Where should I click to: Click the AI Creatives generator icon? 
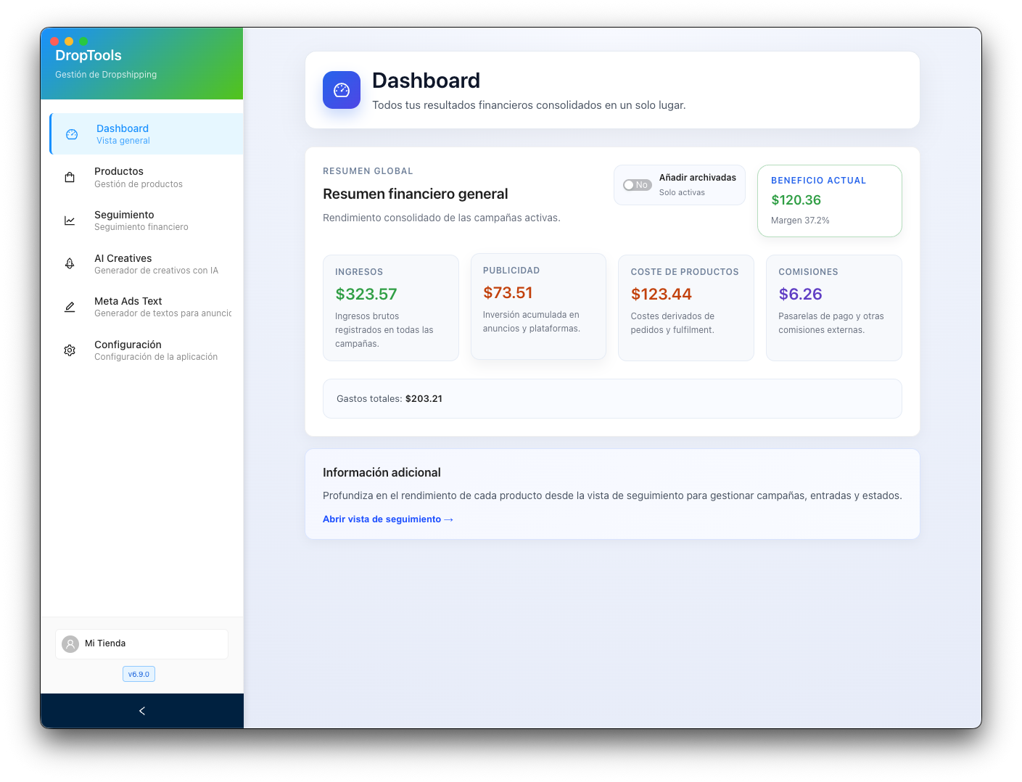[x=70, y=263]
